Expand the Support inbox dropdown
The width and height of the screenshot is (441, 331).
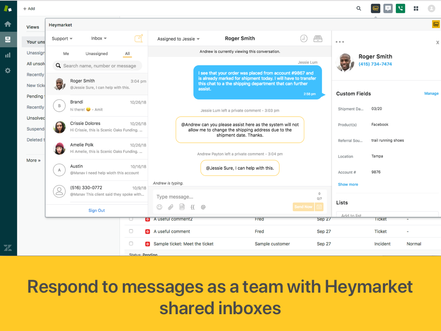(62, 38)
